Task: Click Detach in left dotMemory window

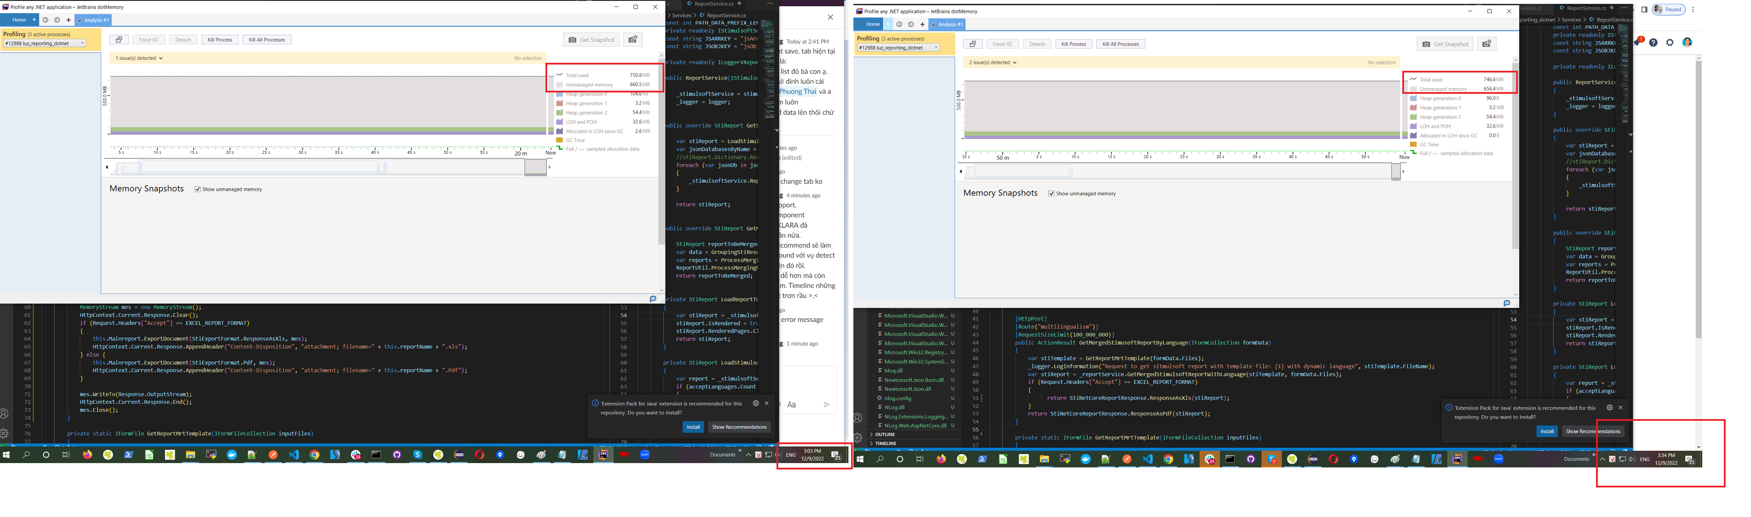Action: pyautogui.click(x=183, y=39)
